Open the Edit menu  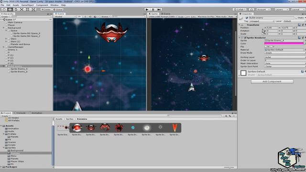(x=9, y=5)
